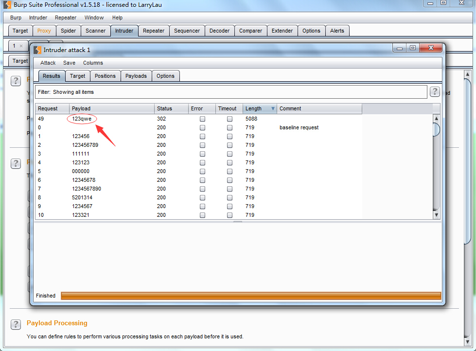This screenshot has width=476, height=351.
Task: Click the Length column sort arrow
Action: click(x=273, y=109)
